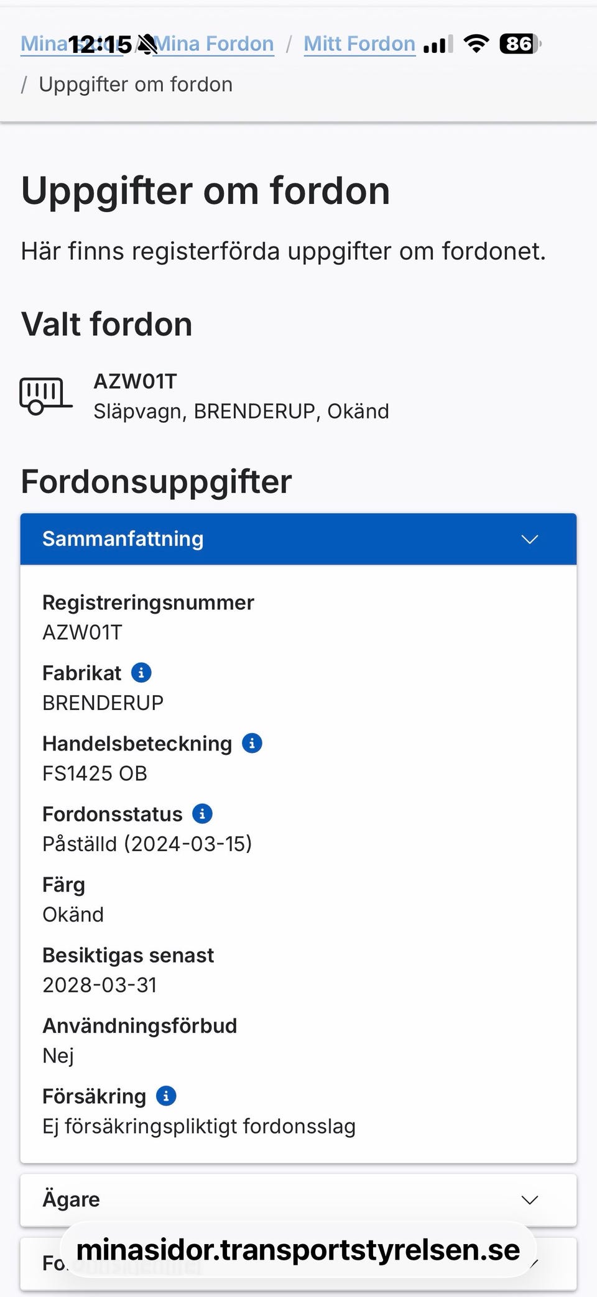Click the Besiktigas senast date 2028-03-31

[99, 985]
